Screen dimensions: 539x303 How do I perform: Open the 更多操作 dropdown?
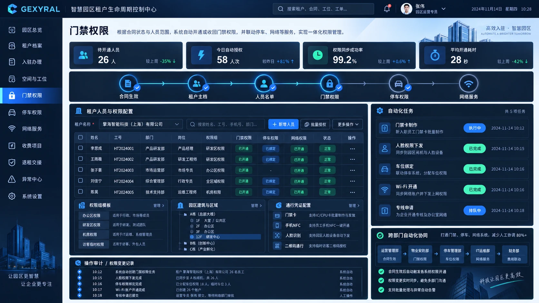[x=348, y=124]
